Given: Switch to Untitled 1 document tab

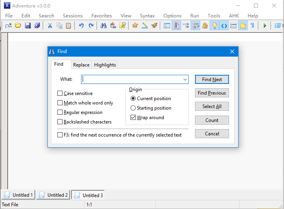Looking at the screenshot, I should pos(18,195).
